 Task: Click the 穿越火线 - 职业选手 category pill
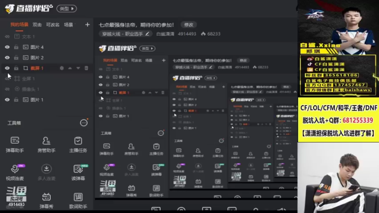coord(126,34)
